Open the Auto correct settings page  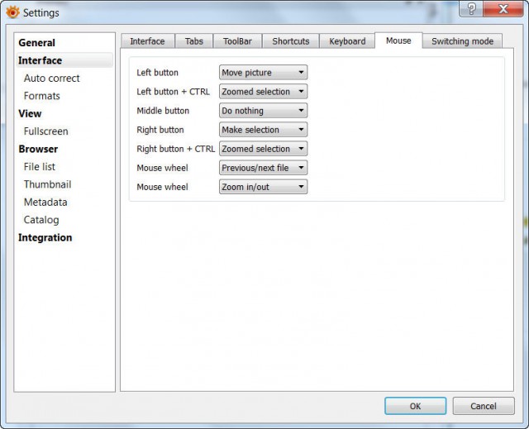pyautogui.click(x=51, y=79)
